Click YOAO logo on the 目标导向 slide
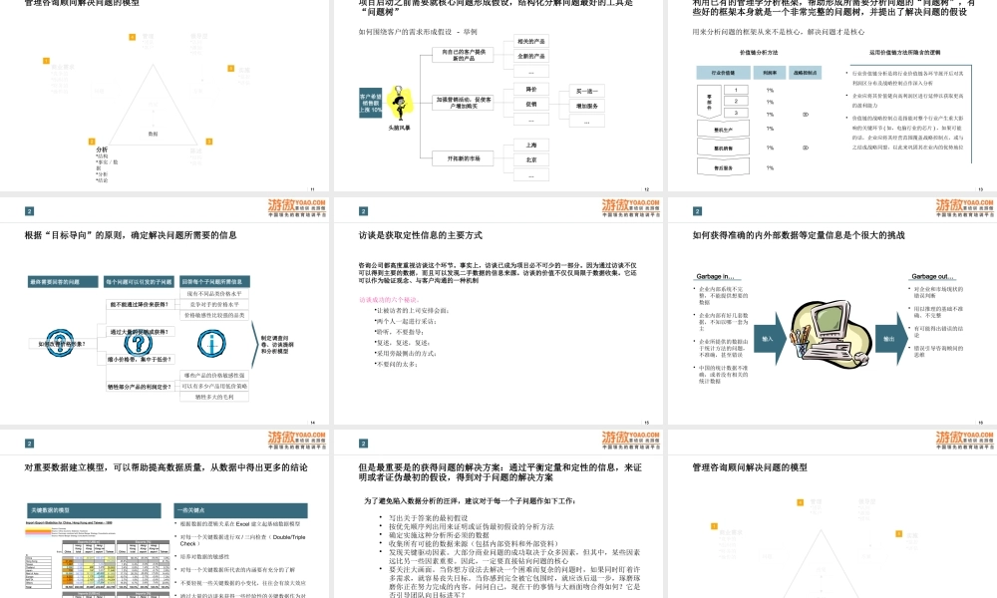 click(x=297, y=208)
